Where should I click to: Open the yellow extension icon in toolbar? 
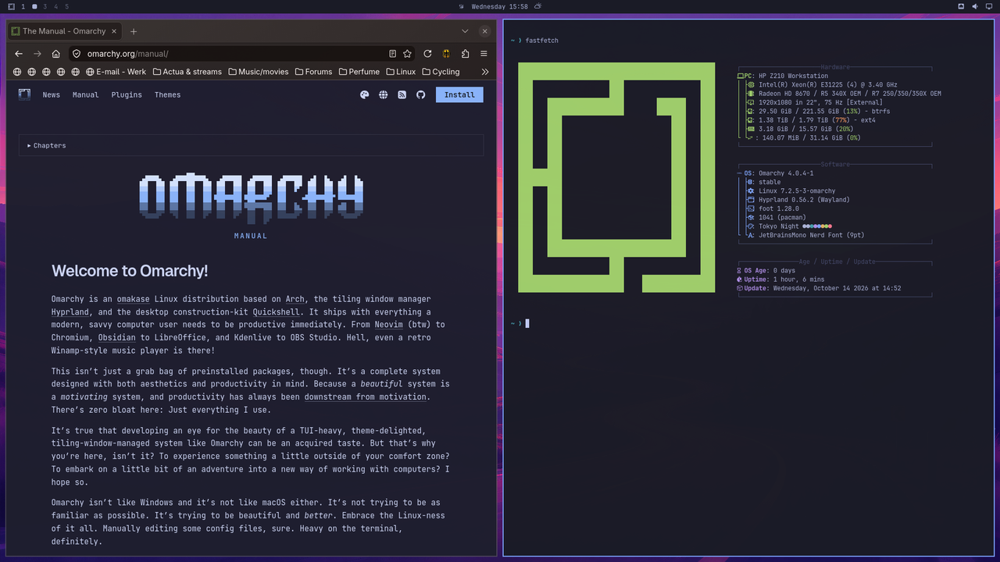446,54
